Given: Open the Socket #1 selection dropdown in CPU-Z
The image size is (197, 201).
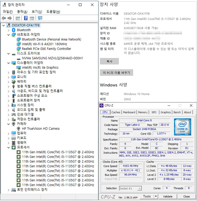Looking at the screenshot, I should point(139,188).
